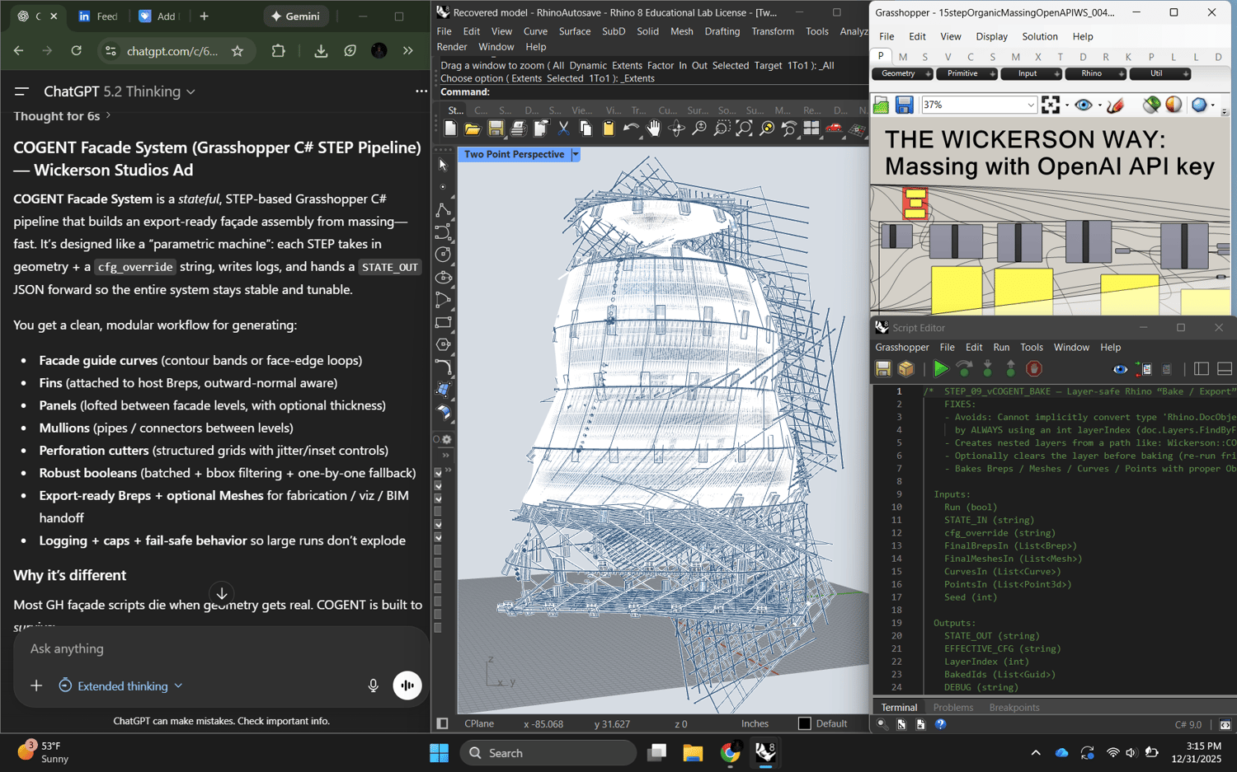
Task: Expand the Rhino panel in Grasshopper
Action: (1096, 74)
